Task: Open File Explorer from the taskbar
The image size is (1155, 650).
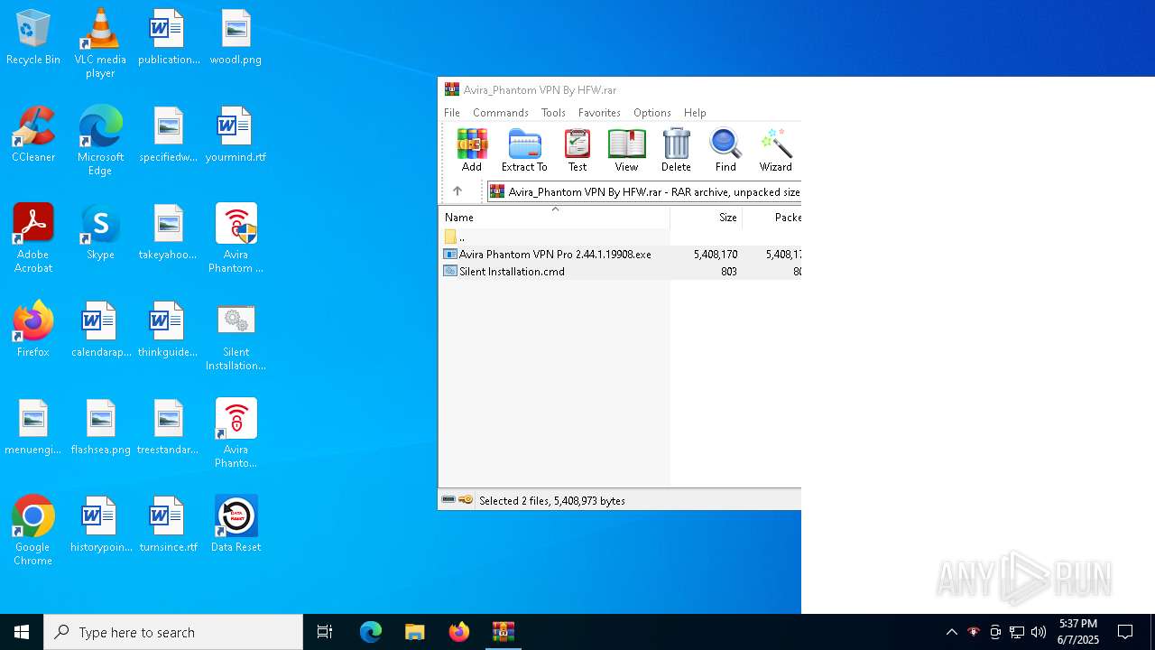Action: (x=415, y=632)
